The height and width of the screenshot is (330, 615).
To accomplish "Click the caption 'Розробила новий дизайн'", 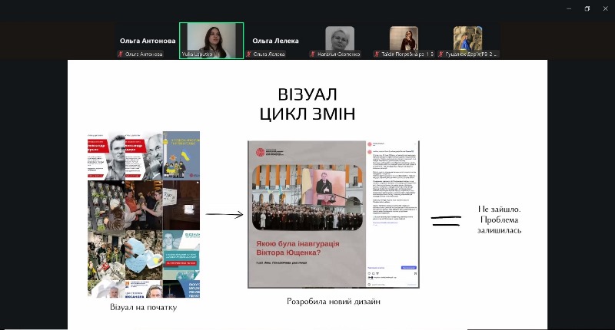I will pyautogui.click(x=334, y=302).
